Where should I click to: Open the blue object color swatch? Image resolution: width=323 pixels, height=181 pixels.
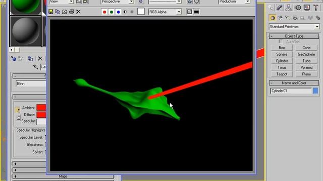point(315,90)
